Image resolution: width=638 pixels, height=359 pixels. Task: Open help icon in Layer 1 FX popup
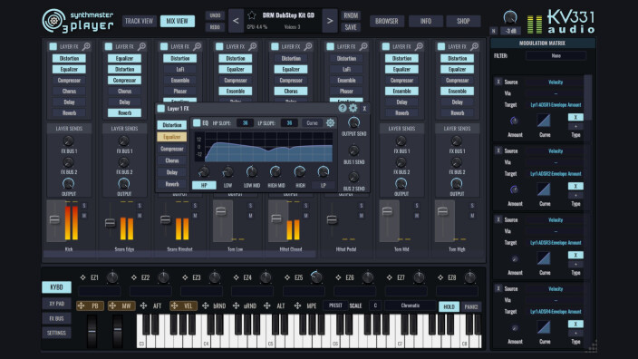343,108
